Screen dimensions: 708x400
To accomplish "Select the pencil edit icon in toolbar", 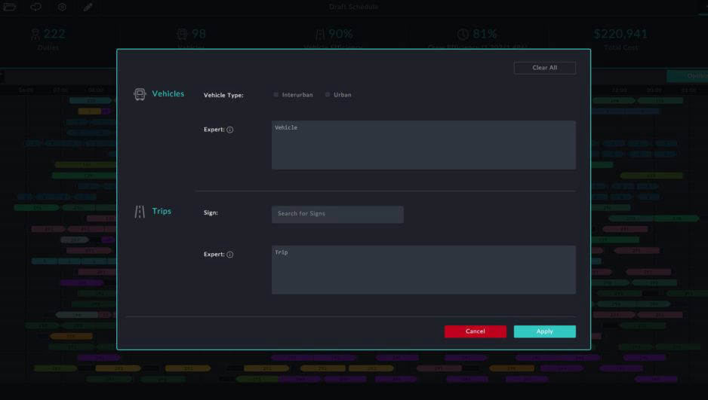I will (88, 7).
